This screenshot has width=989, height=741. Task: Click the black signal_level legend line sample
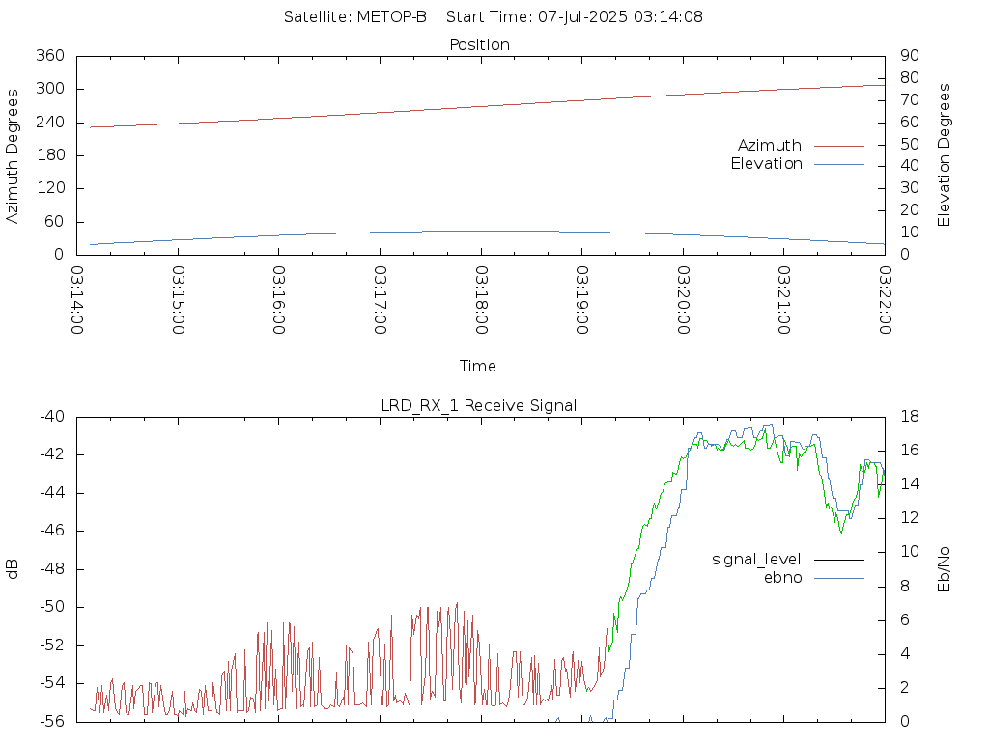click(839, 560)
